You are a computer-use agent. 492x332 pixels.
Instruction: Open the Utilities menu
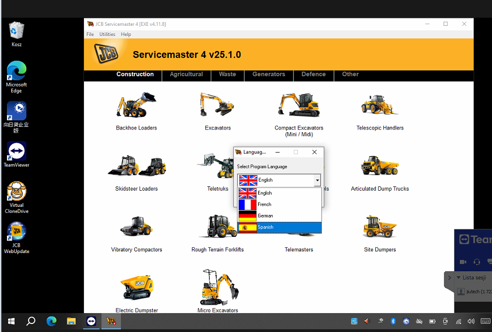click(x=108, y=34)
